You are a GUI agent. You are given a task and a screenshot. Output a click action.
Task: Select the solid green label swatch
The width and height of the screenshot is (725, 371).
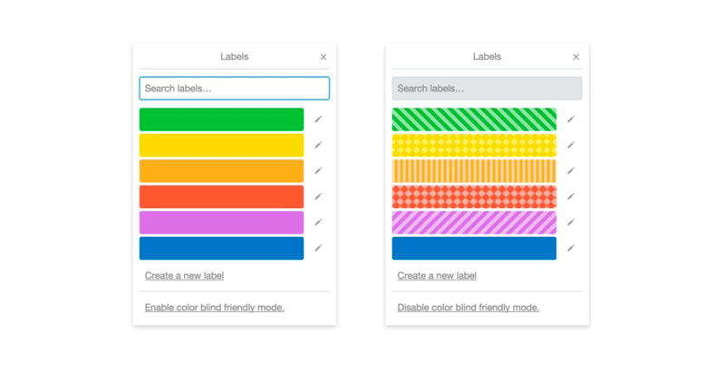221,119
